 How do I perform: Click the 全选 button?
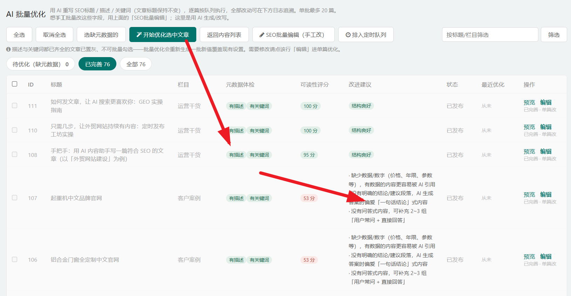pos(19,35)
